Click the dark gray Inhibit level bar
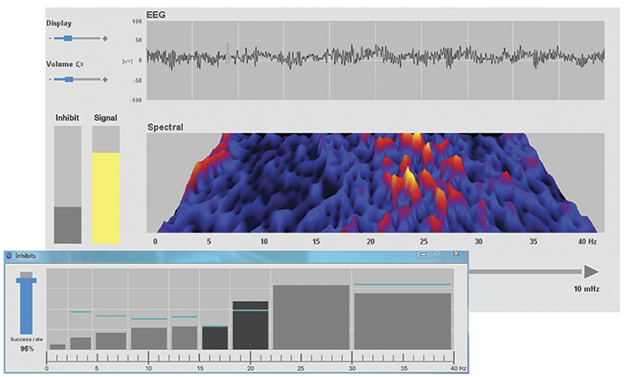The image size is (626, 377). [68, 225]
